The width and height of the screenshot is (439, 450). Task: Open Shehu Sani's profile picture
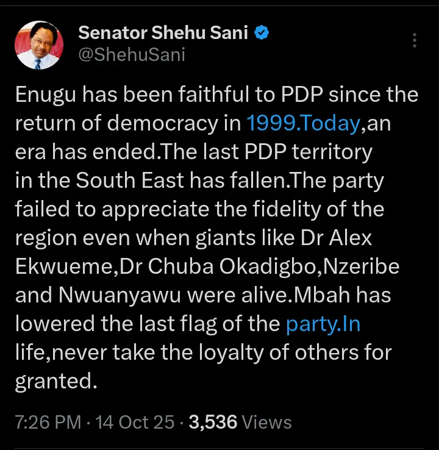[x=39, y=45]
